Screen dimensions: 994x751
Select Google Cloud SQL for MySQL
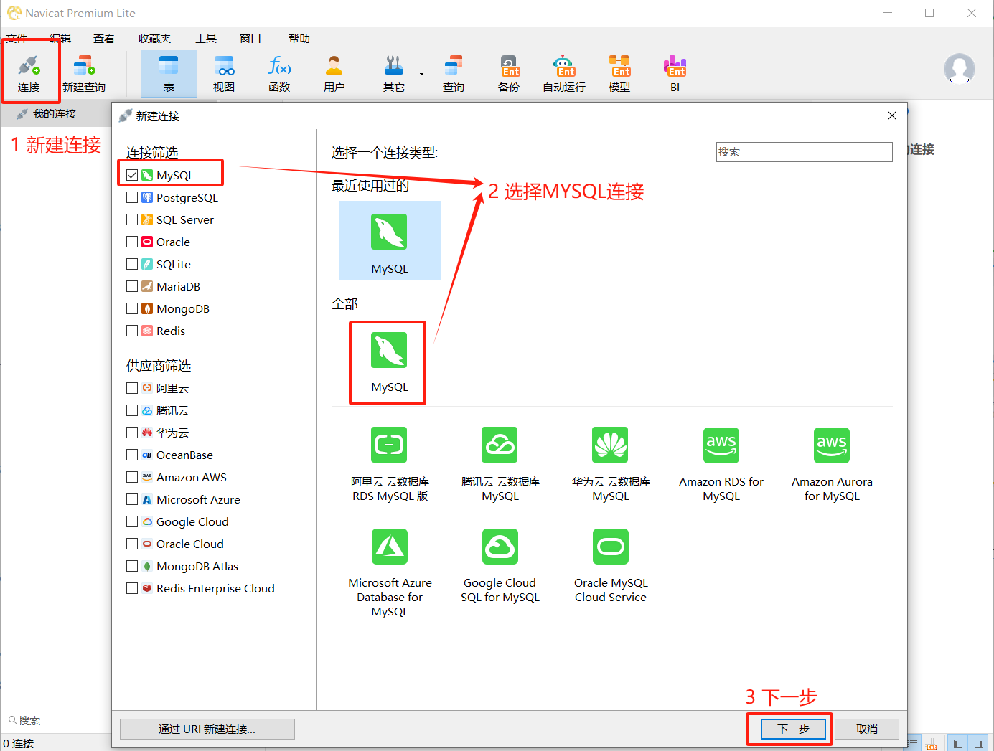tap(500, 565)
